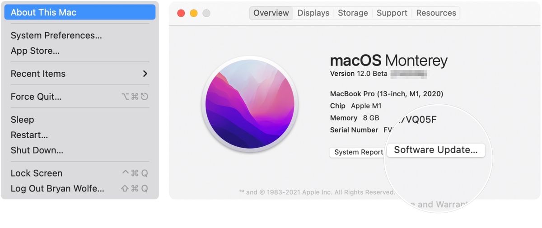Switch to the Displays tab

pyautogui.click(x=313, y=13)
